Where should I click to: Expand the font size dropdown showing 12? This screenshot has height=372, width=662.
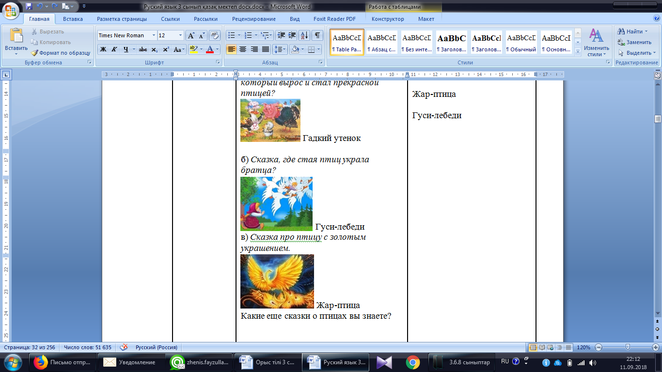click(x=181, y=35)
